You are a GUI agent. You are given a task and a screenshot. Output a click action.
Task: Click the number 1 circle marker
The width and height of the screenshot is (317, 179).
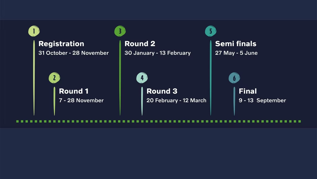tap(34, 31)
